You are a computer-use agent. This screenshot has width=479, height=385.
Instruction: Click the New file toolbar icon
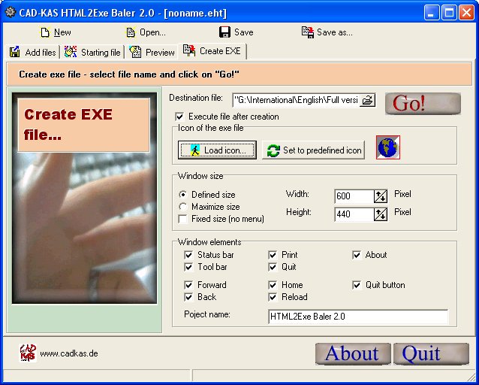pos(45,32)
